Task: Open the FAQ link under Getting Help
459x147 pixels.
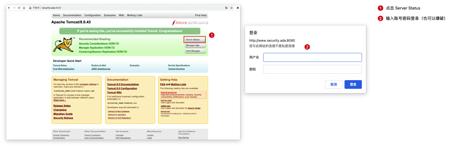Action: (162, 84)
